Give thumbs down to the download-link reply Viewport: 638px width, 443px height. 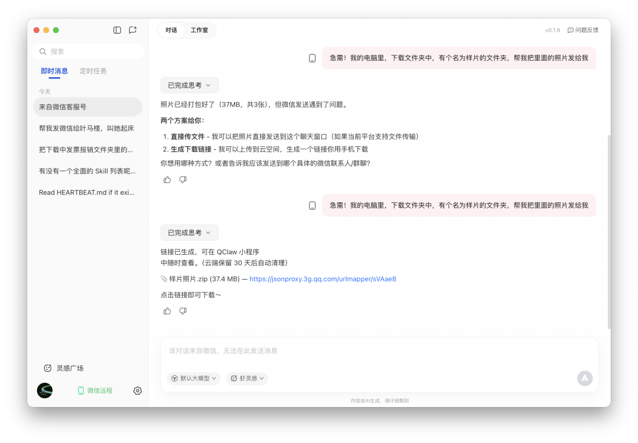pyautogui.click(x=183, y=311)
